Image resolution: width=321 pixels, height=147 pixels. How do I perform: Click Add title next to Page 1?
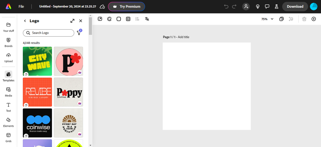[x=184, y=37]
